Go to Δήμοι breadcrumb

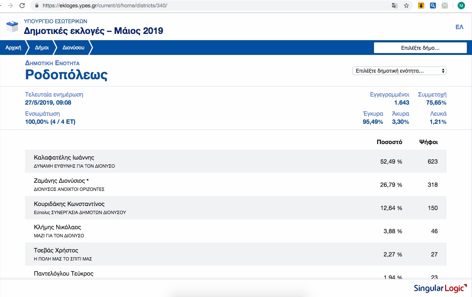42,48
